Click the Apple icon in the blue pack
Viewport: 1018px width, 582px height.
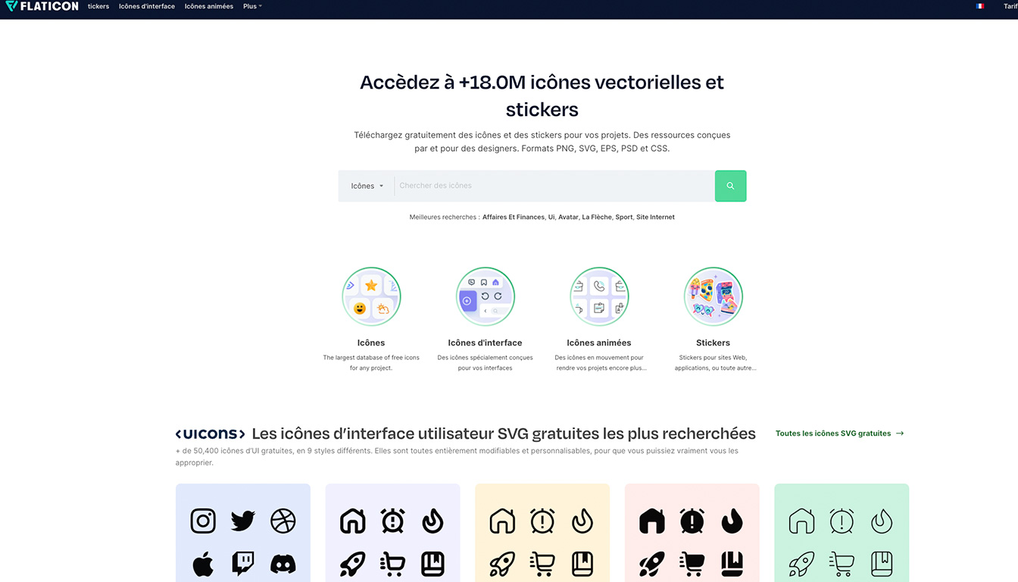(203, 564)
